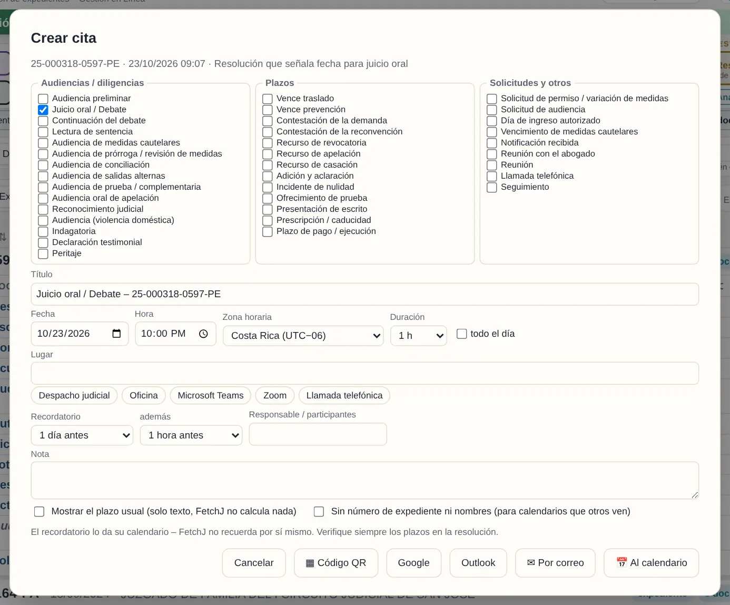Viewport: 730px width, 605px height.
Task: Click the Cancelar button
Action: (254, 563)
